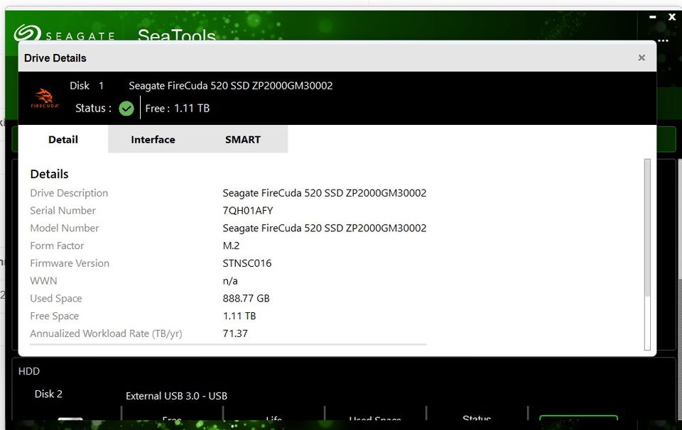Switch to the Interface tab
Screen dimensions: 682x430
(153, 139)
